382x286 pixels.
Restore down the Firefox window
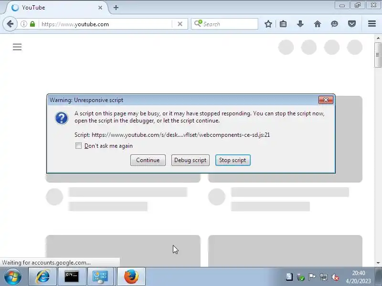click(x=357, y=5)
